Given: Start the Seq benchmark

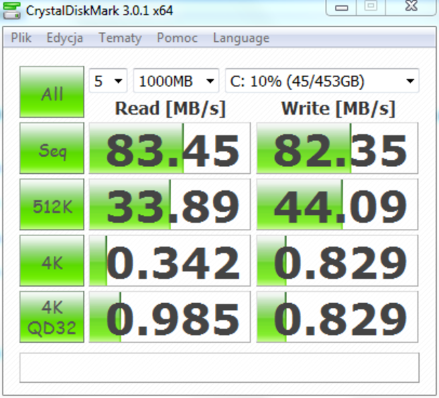Looking at the screenshot, I should 52,148.
